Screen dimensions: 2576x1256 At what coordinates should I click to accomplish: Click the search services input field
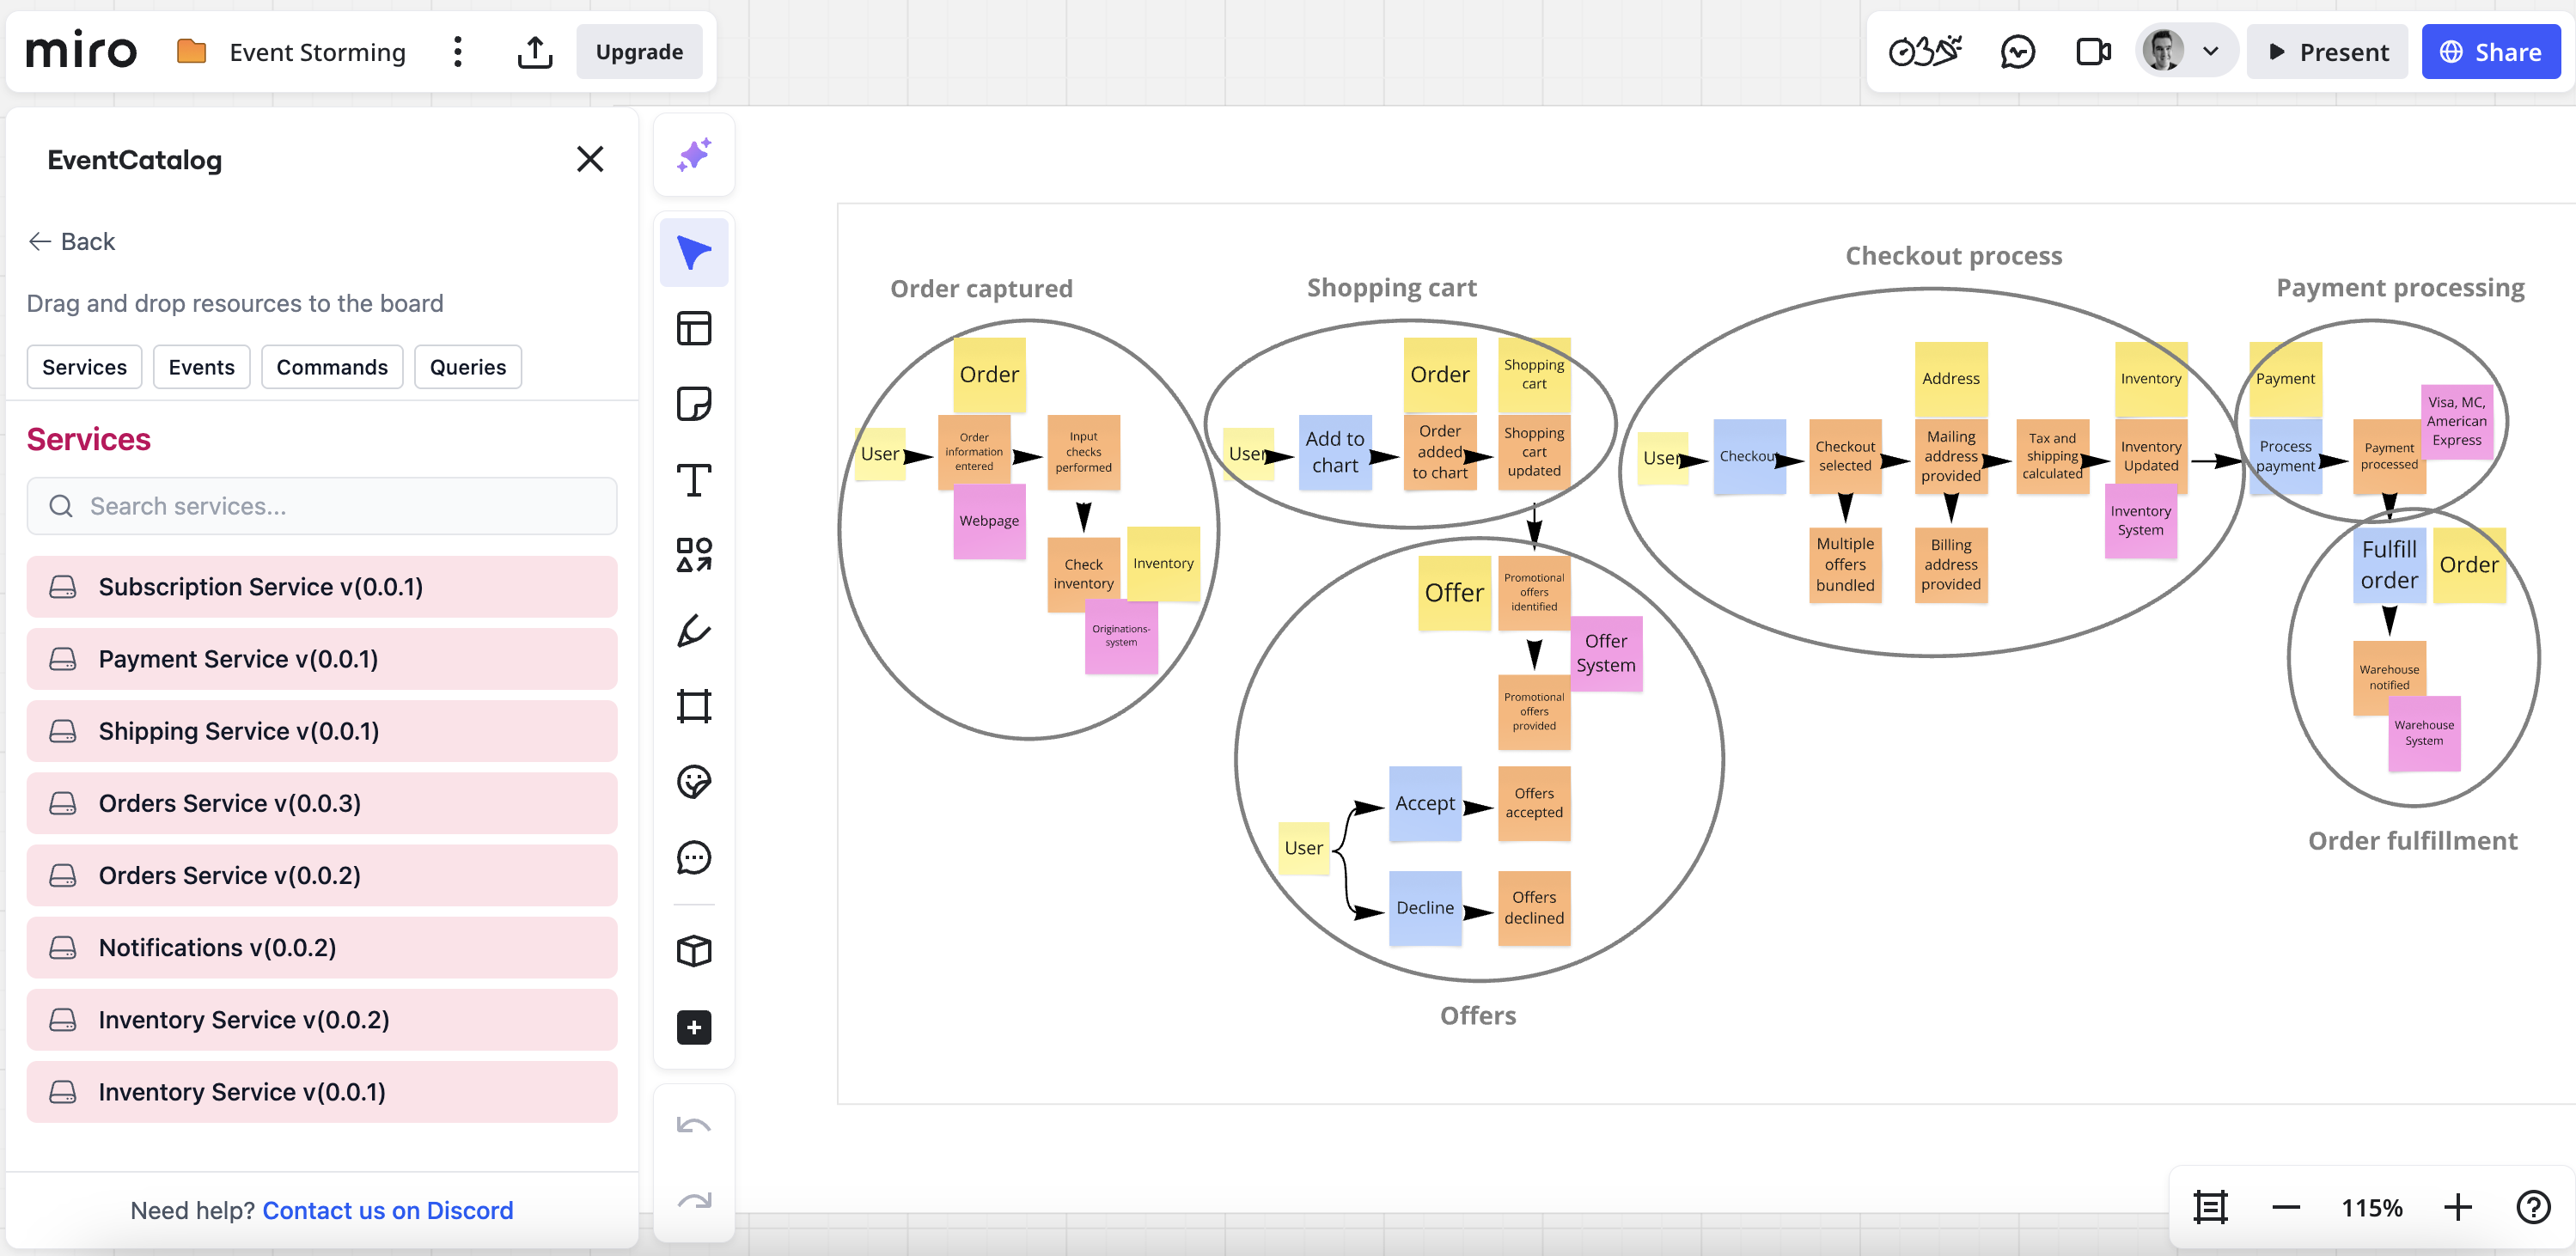[321, 506]
